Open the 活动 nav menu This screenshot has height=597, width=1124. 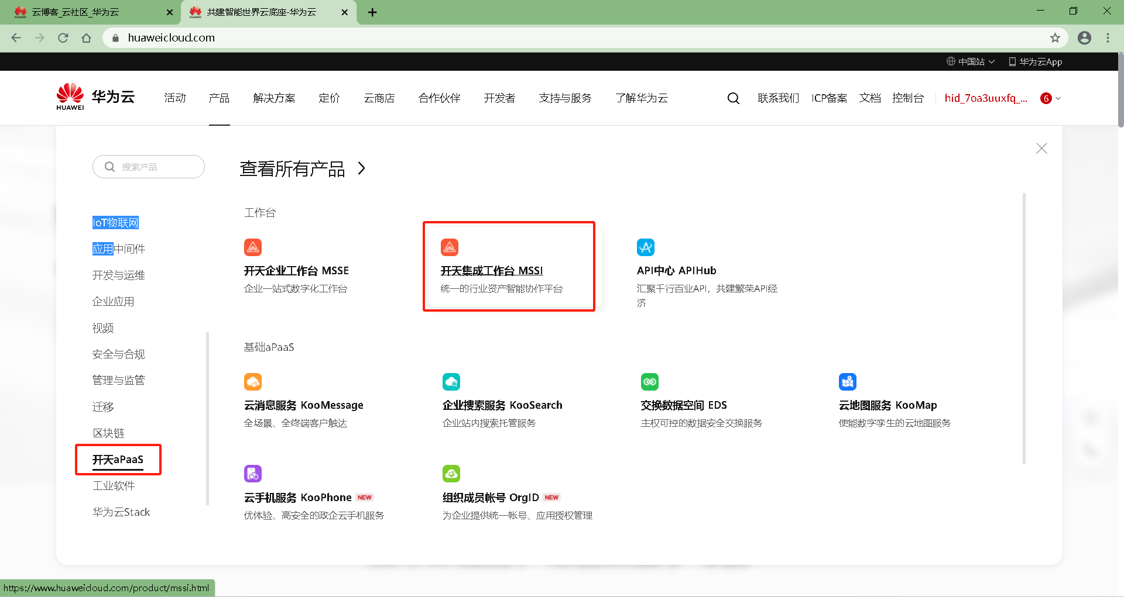point(175,98)
